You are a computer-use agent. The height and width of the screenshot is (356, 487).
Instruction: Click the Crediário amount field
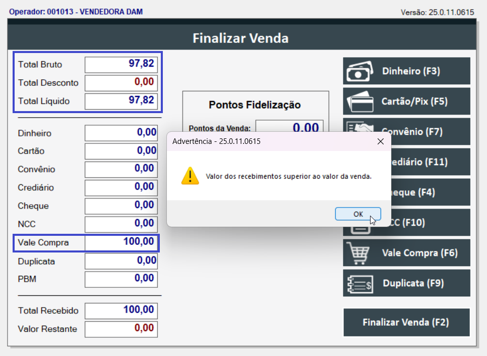(121, 188)
